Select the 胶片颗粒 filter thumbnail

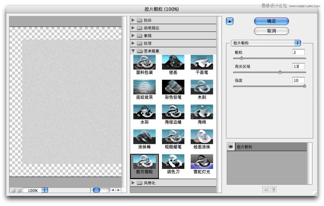(144, 162)
